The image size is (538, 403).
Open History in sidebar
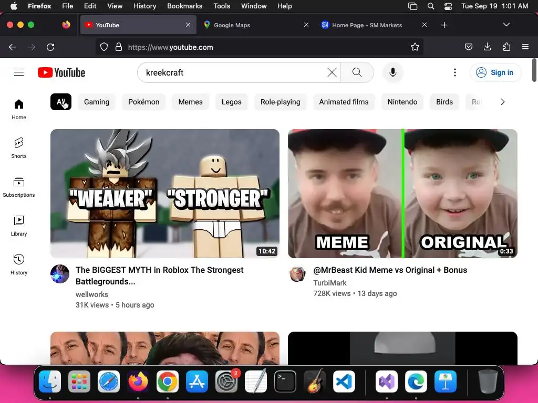coord(19,264)
